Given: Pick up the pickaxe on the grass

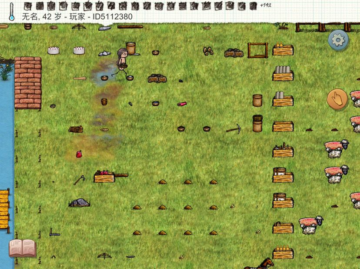Looking at the screenshot, I should point(233,129).
